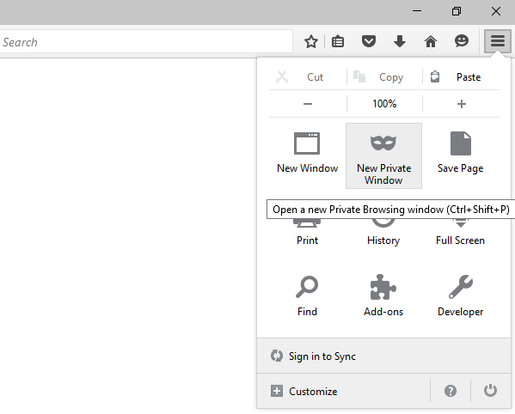Choose Save Page in menu panel
This screenshot has height=414, width=515.
[x=461, y=155]
